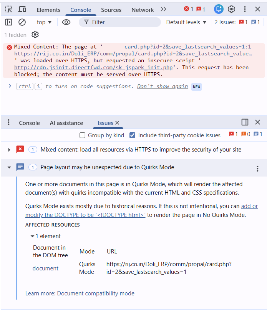This screenshot has height=310, width=267.
Task: Open the three-dot customize DevTools menu
Action: [245, 9]
